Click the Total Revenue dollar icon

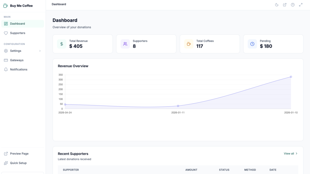[x=62, y=44]
